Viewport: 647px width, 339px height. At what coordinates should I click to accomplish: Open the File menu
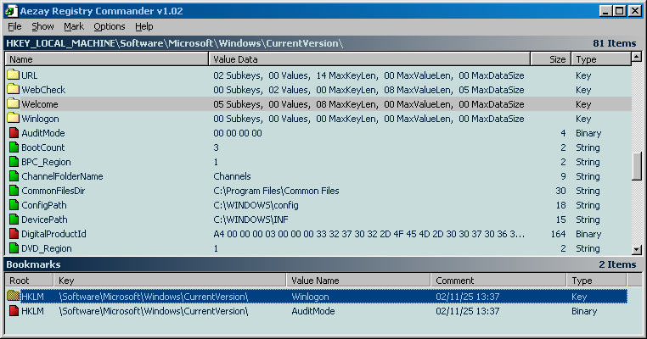14,26
